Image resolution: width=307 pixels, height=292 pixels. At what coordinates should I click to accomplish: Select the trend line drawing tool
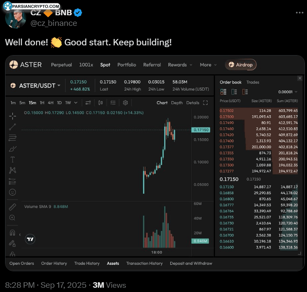click(x=13, y=127)
